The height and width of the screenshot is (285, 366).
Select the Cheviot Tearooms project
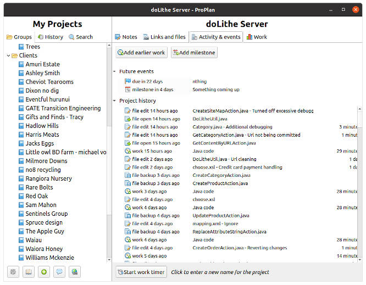click(x=49, y=82)
